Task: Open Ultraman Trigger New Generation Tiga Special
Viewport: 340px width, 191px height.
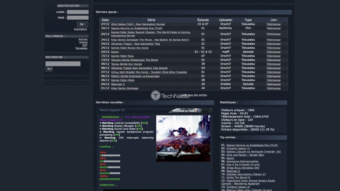Action: click(x=139, y=68)
